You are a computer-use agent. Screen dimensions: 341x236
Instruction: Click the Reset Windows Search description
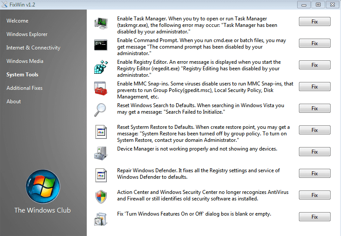tap(200, 108)
